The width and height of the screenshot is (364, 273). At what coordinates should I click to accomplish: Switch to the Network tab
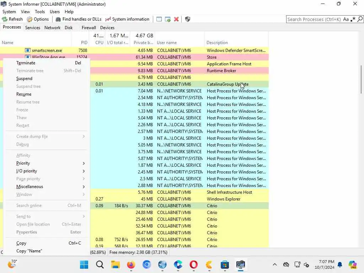[x=53, y=28]
